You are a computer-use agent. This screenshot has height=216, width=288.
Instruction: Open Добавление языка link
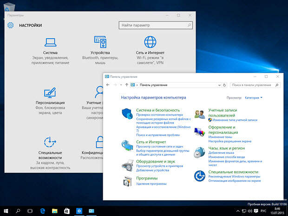pyautogui.click(x=221, y=153)
